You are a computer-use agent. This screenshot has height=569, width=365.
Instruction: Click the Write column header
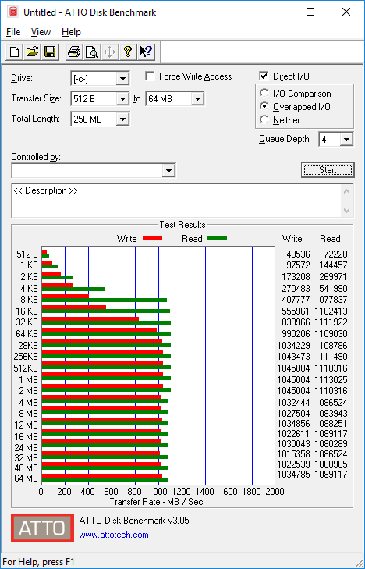[x=292, y=239]
